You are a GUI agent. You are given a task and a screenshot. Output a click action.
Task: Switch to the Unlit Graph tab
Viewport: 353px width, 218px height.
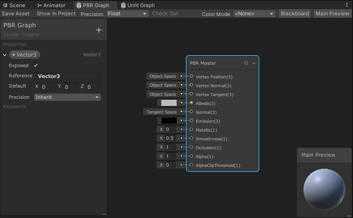pyautogui.click(x=138, y=5)
